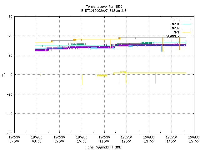Click the NPD2 legend label

[x=176, y=28]
